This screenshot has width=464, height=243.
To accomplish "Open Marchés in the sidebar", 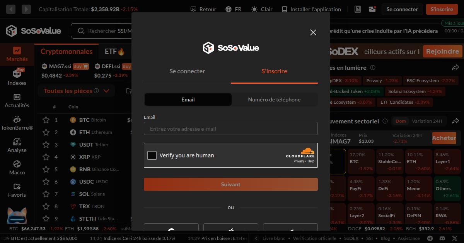I will pos(17,54).
